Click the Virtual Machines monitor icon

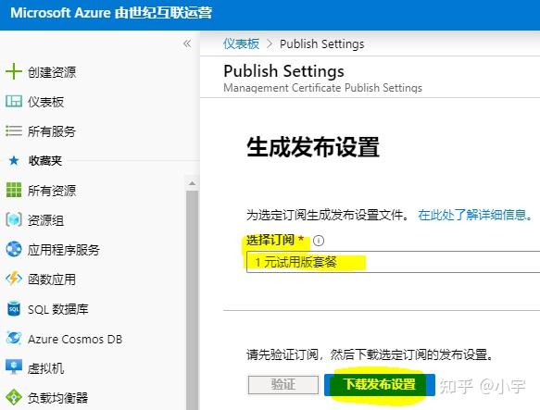tap(14, 367)
